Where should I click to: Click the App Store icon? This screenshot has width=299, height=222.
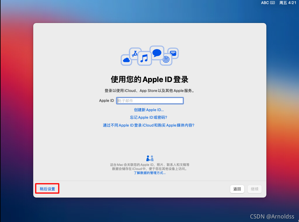135,54
